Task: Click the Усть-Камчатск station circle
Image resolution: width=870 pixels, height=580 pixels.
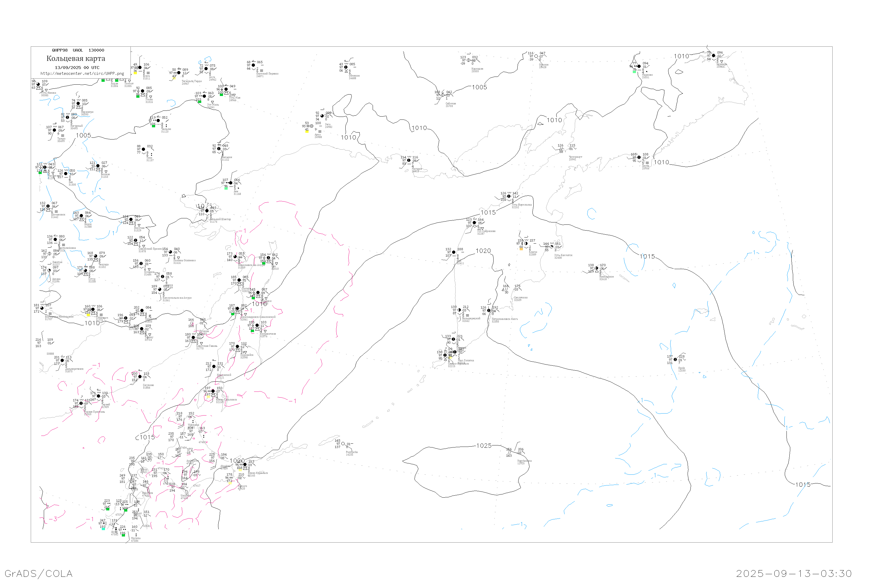Action: [x=552, y=247]
